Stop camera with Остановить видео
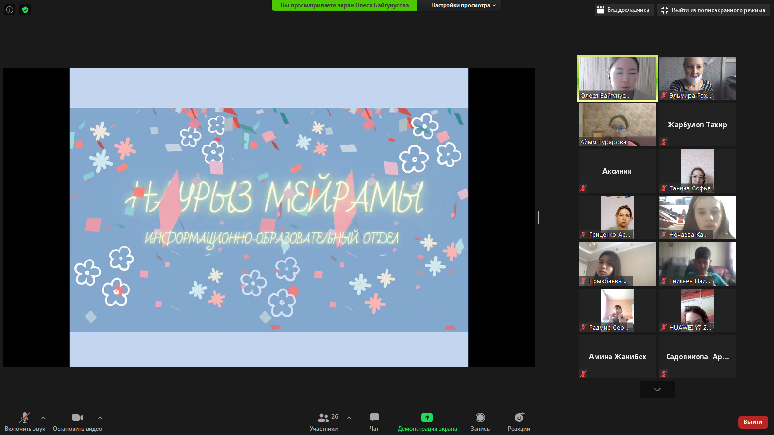 [x=77, y=422]
